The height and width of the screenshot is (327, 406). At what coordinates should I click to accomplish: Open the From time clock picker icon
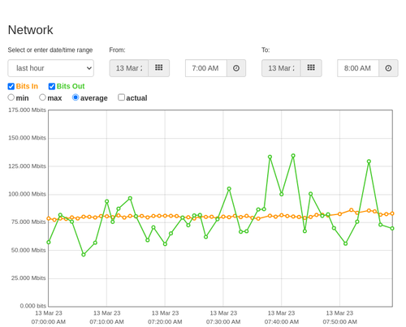(x=236, y=68)
